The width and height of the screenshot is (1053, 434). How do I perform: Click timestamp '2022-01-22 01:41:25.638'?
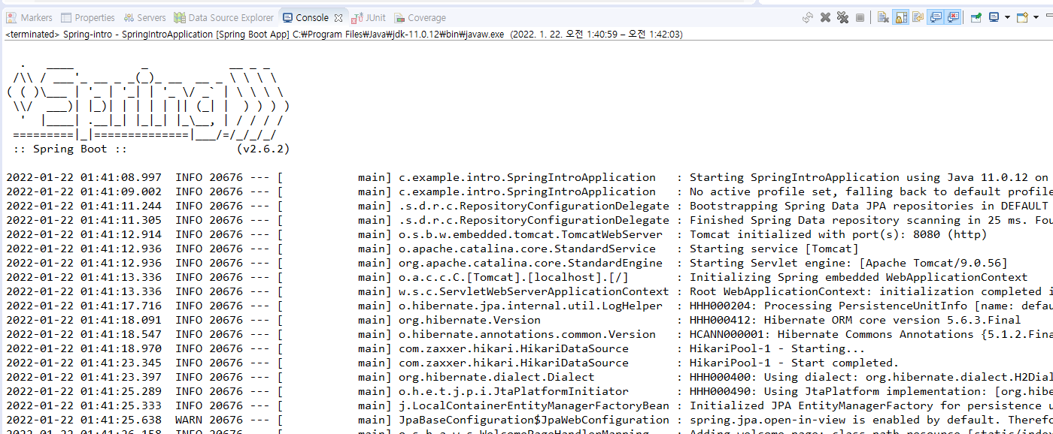(x=84, y=420)
